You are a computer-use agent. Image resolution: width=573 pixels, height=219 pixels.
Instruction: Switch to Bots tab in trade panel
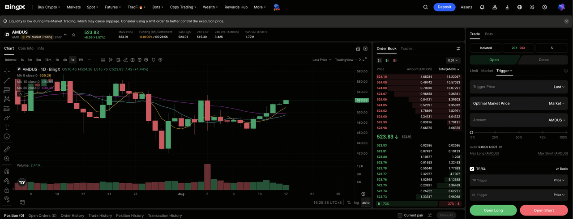pyautogui.click(x=489, y=34)
